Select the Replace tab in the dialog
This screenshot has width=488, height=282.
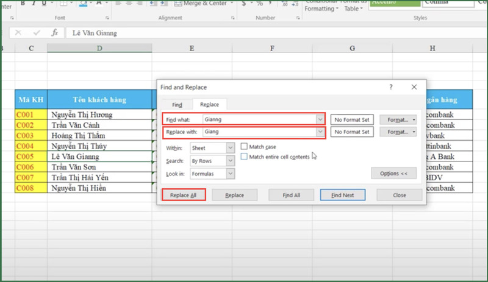point(209,105)
